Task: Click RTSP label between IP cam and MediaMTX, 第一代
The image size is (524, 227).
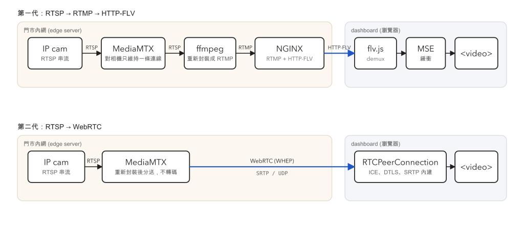Action: [x=92, y=48]
